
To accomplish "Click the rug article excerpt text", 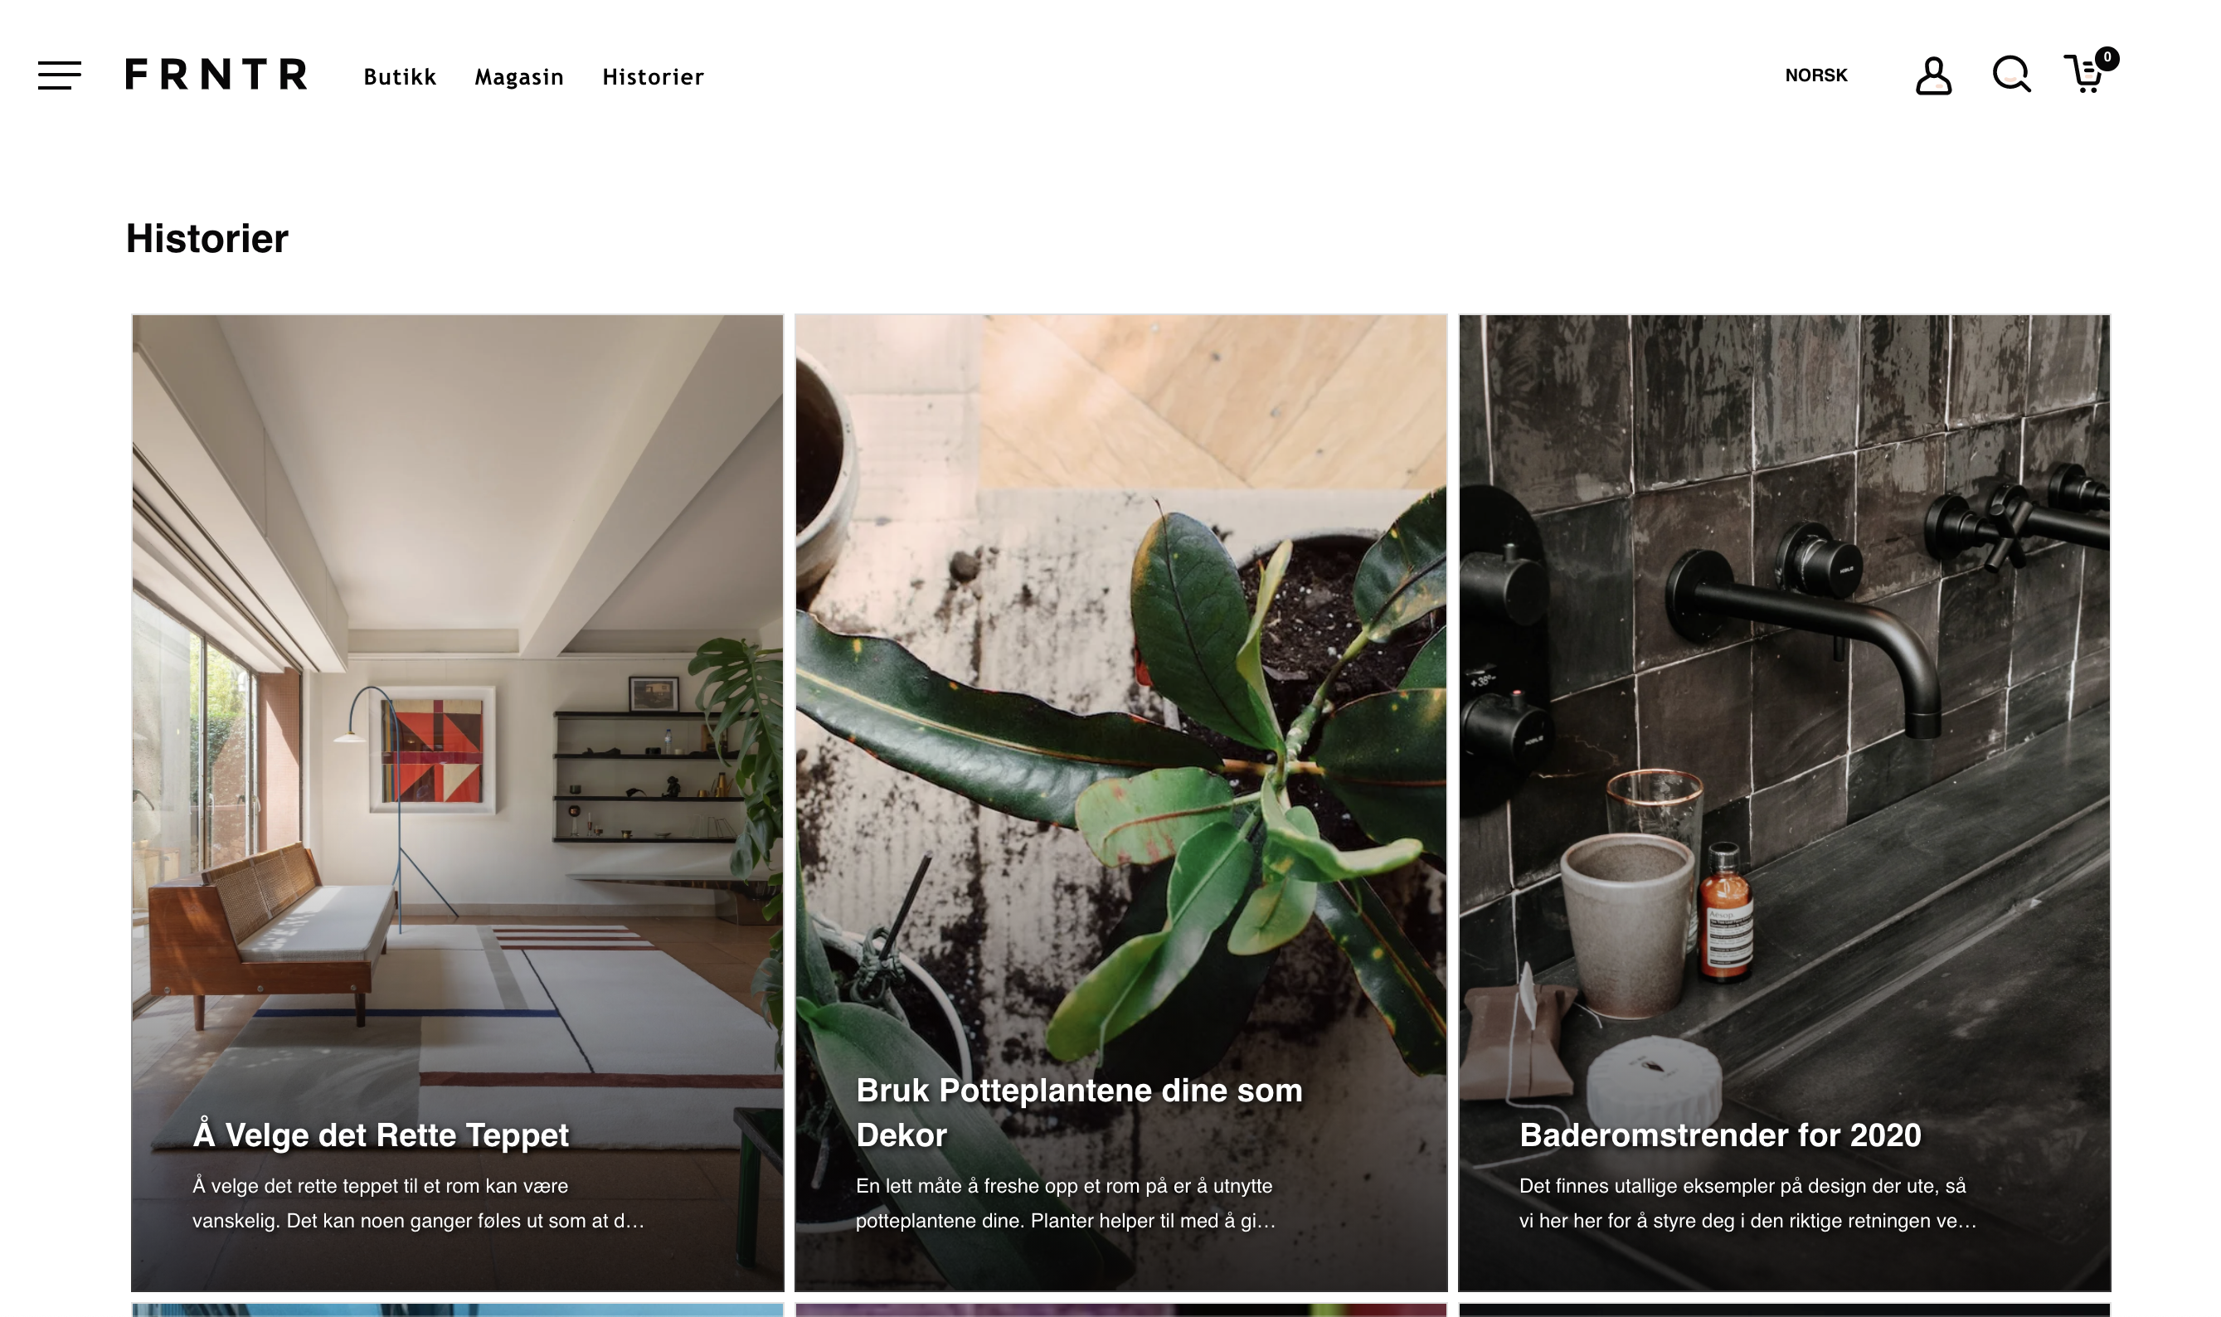I will click(x=418, y=1203).
